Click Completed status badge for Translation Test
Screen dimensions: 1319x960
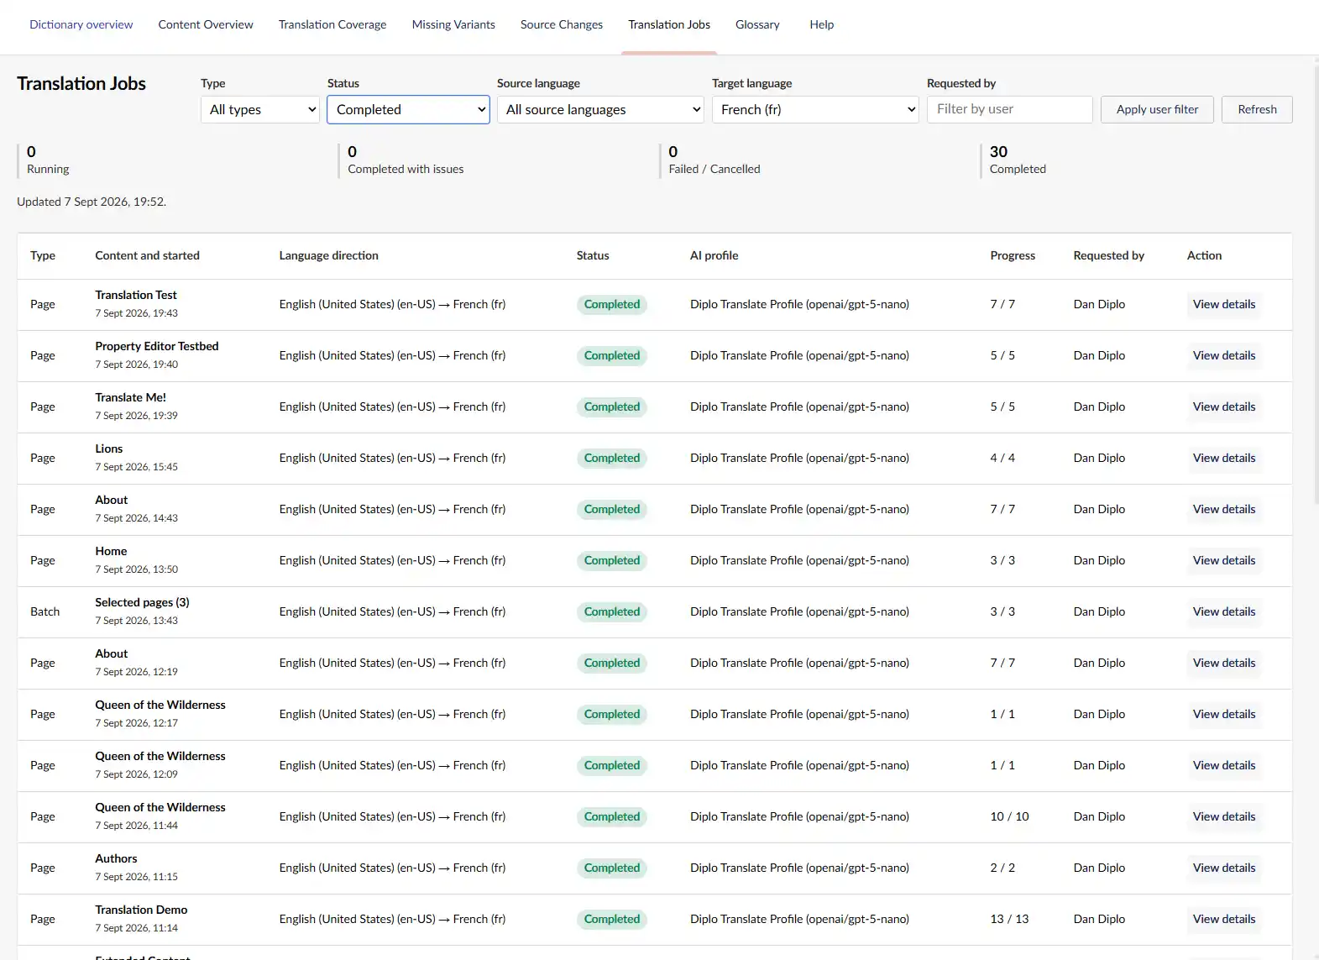tap(612, 304)
